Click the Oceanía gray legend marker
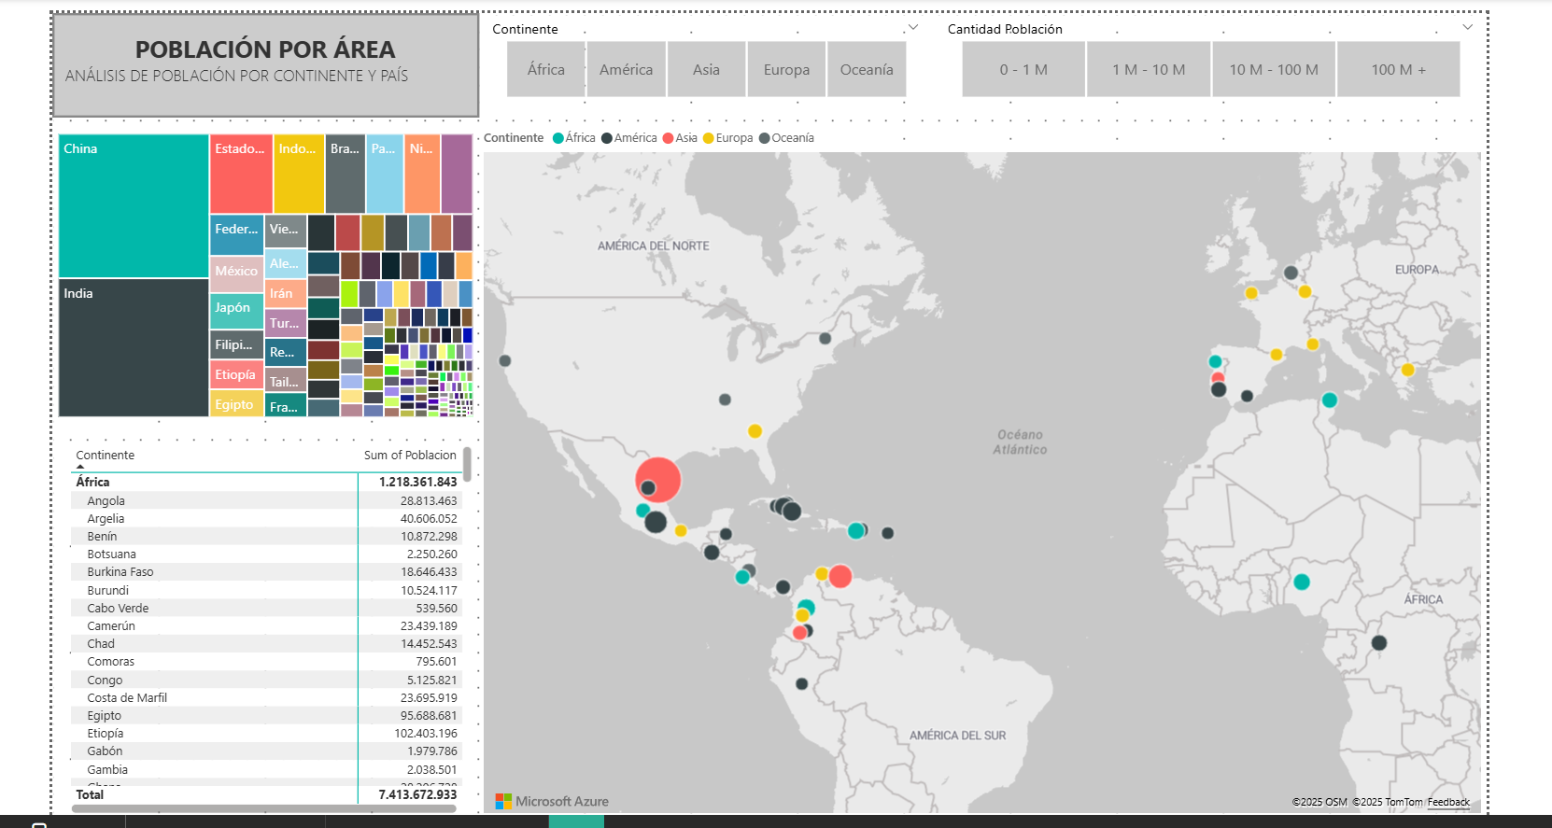The height and width of the screenshot is (828, 1552). (x=765, y=138)
